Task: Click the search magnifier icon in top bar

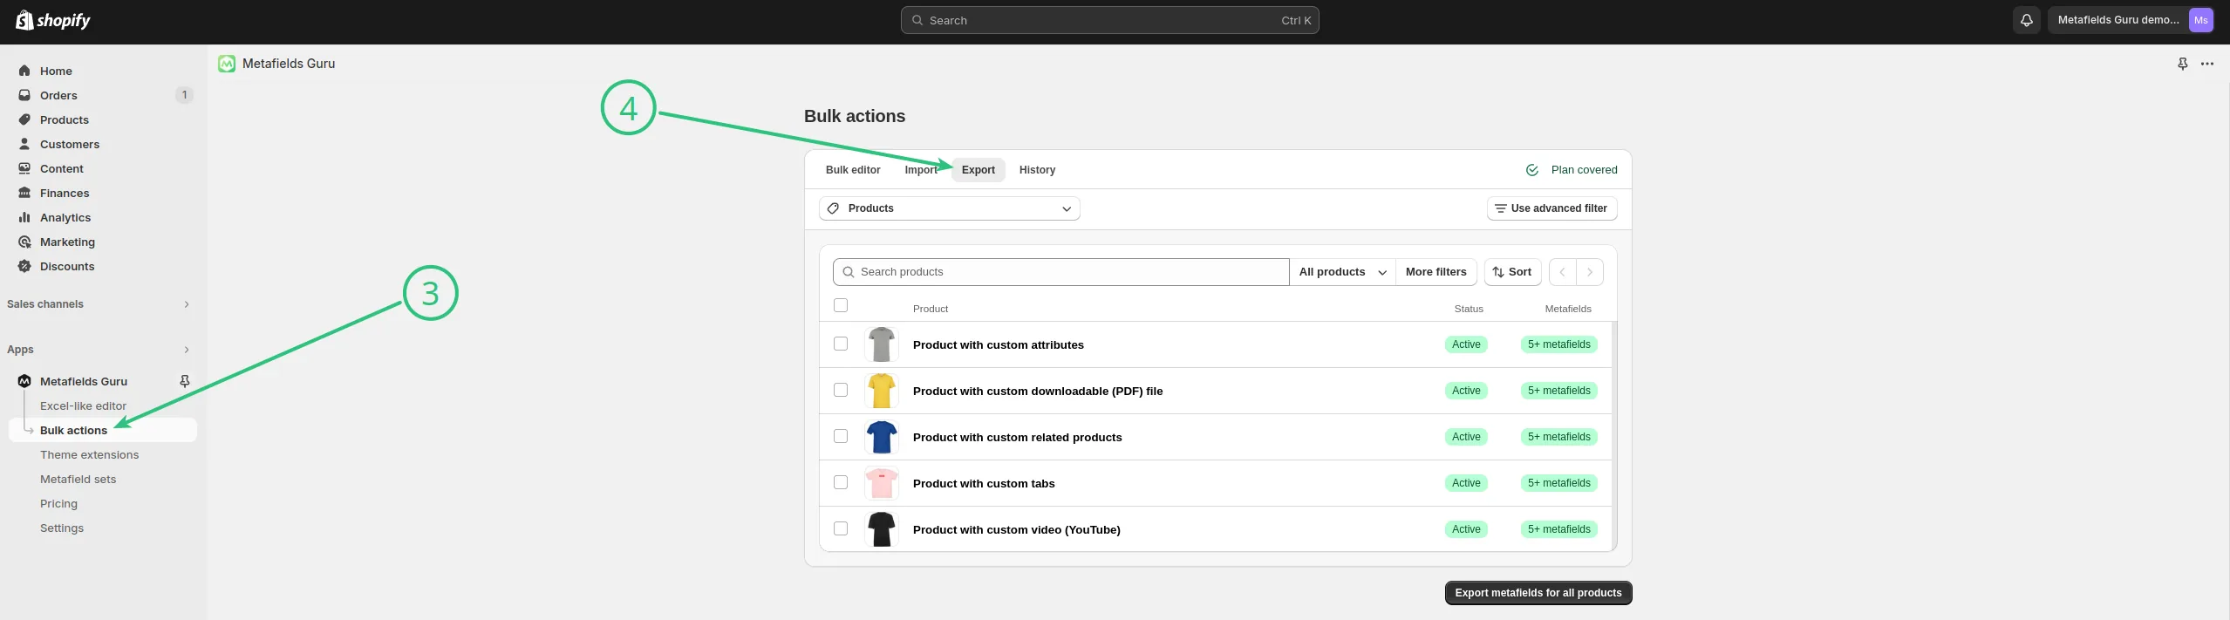Action: [917, 20]
